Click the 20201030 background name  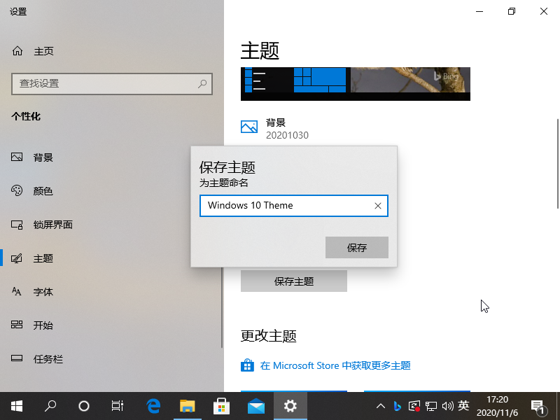pos(287,135)
